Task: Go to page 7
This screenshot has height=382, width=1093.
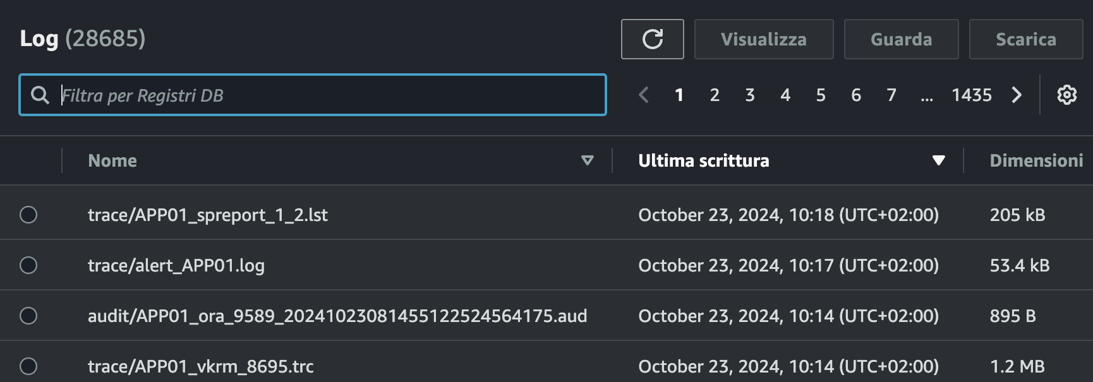Action: point(891,95)
